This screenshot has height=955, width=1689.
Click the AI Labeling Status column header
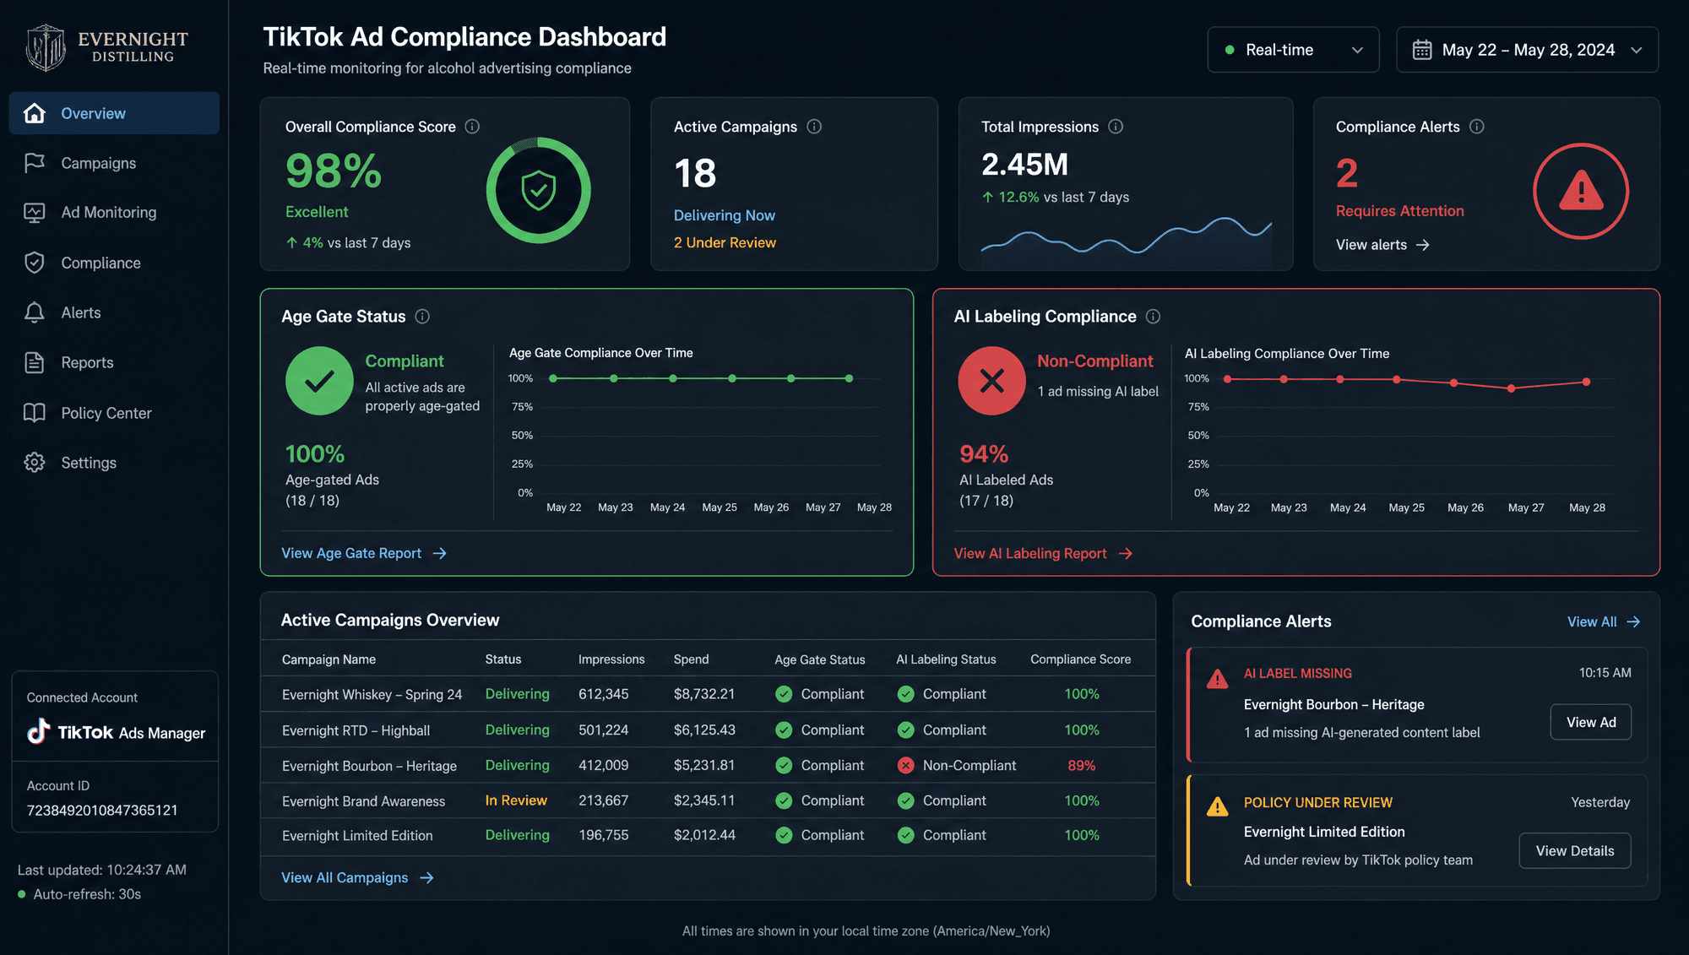[x=946, y=659]
